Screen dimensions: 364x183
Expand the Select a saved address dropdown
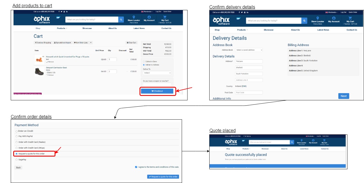point(249,50)
